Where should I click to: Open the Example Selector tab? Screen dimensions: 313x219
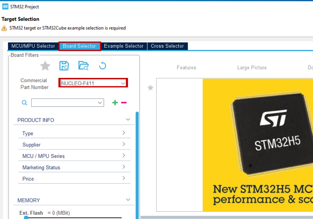pyautogui.click(x=124, y=46)
